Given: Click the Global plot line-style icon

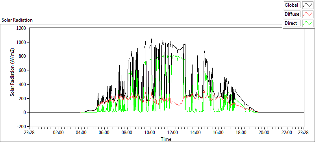Looking at the screenshot, I should click(308, 5).
